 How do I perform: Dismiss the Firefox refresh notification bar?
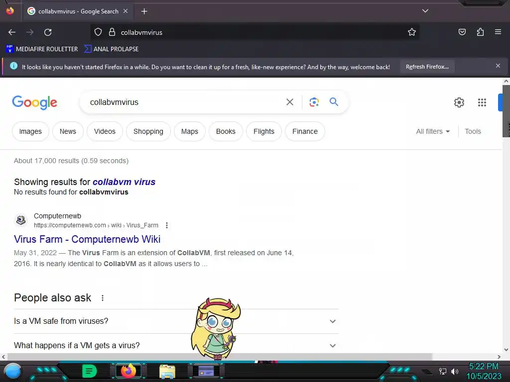click(498, 66)
